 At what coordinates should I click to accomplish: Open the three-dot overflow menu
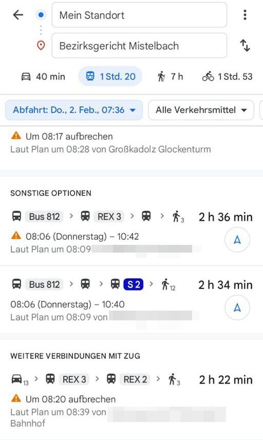tap(245, 15)
